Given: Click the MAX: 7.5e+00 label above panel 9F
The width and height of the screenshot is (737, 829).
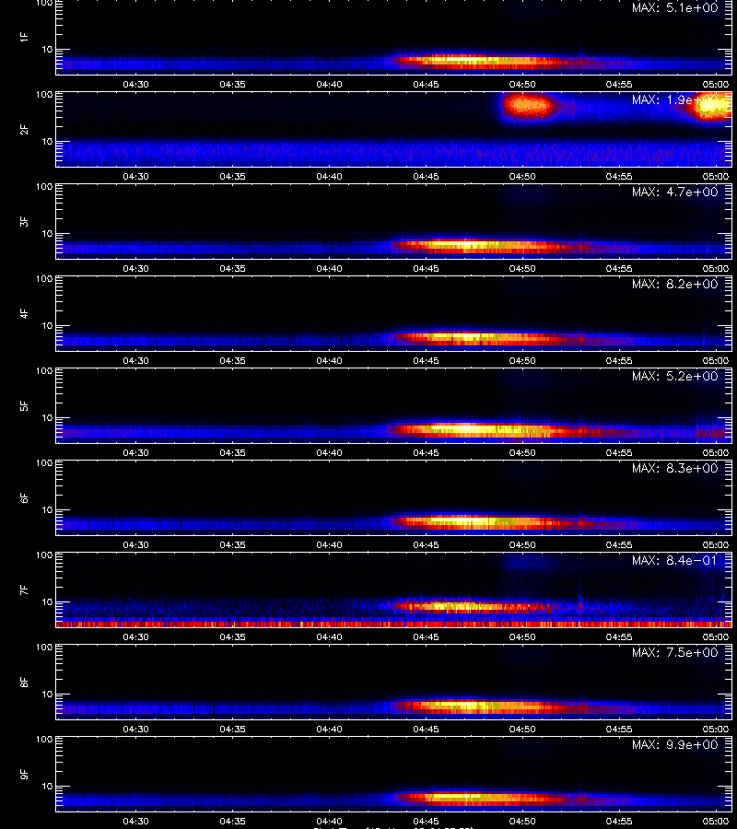Looking at the screenshot, I should point(674,652).
